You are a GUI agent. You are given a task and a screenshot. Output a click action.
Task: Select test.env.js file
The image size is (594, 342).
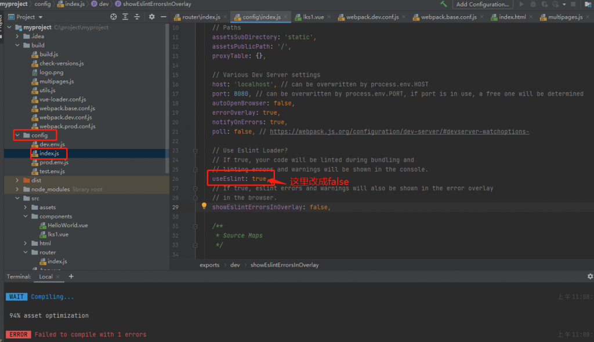52,171
